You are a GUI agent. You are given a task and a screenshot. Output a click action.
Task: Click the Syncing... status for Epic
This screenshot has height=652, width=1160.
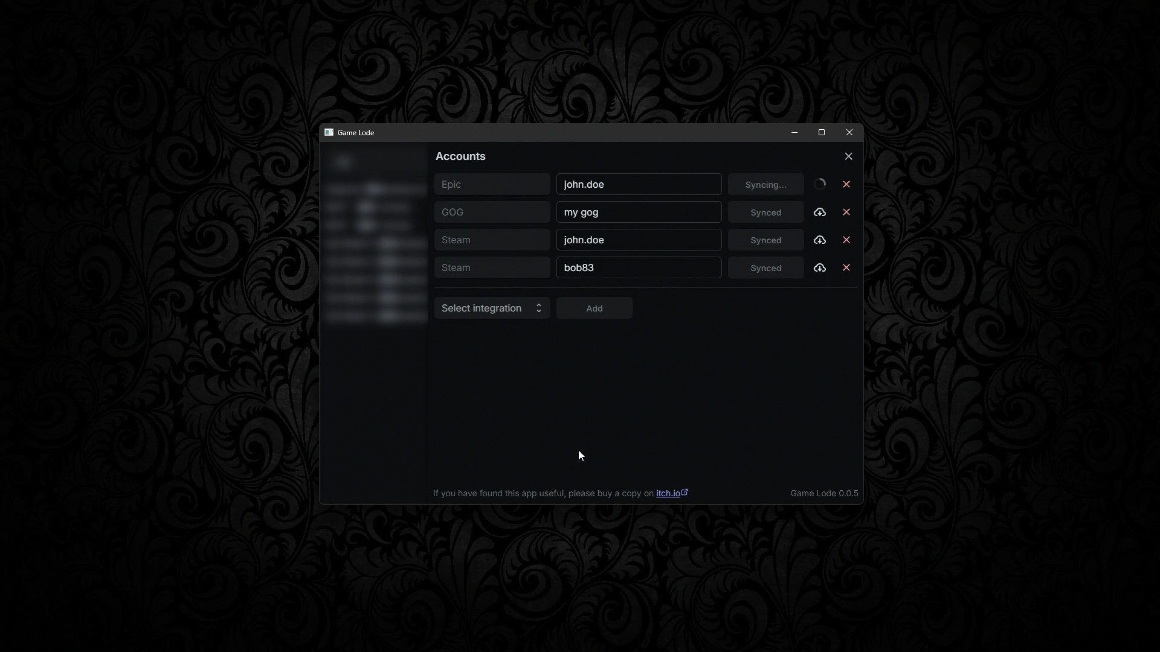pos(765,185)
